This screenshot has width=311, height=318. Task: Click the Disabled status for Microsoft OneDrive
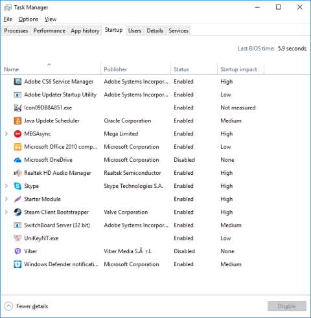(184, 160)
